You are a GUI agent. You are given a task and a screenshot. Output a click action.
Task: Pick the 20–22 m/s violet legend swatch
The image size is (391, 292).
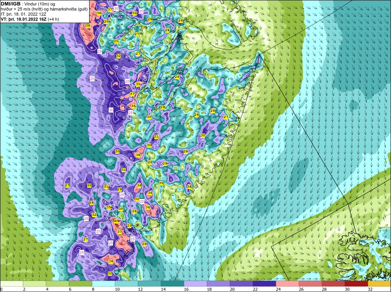(241, 284)
